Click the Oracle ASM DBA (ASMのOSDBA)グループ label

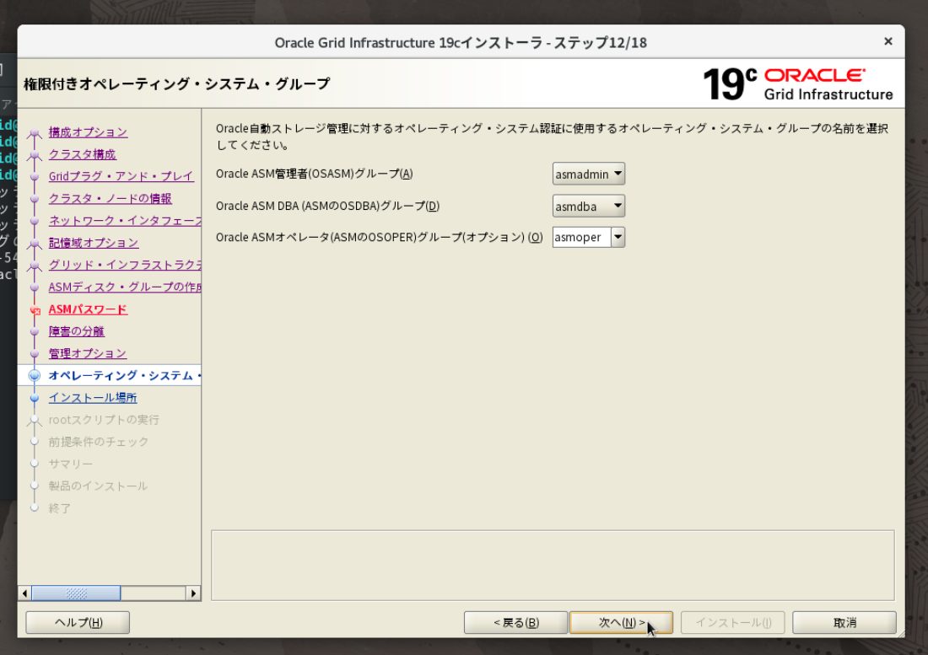pos(327,206)
